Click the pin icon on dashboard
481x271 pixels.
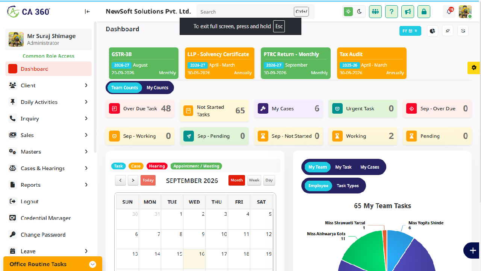click(448, 31)
